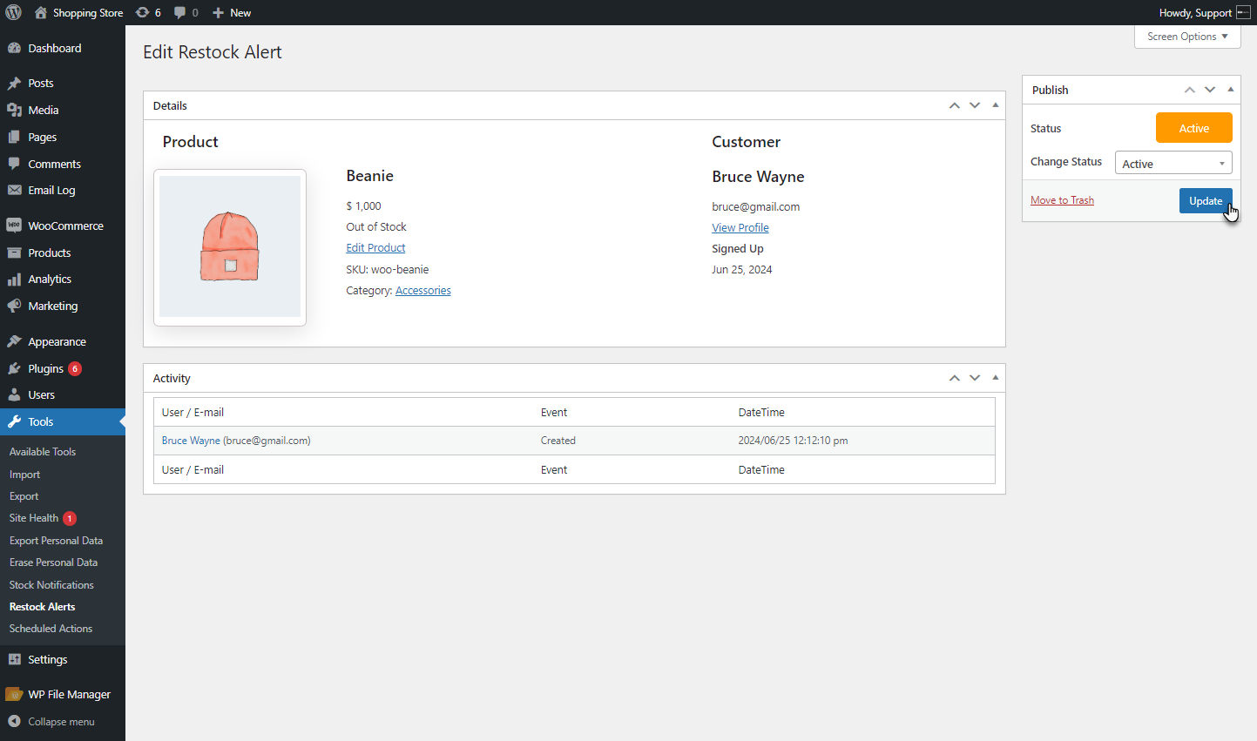Toggle the Details panel collapse arrow
Viewport: 1257px width, 741px height.
point(995,105)
